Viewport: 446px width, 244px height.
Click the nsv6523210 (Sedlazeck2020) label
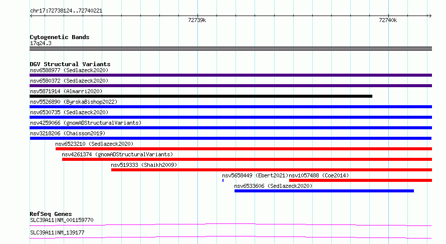coord(94,144)
